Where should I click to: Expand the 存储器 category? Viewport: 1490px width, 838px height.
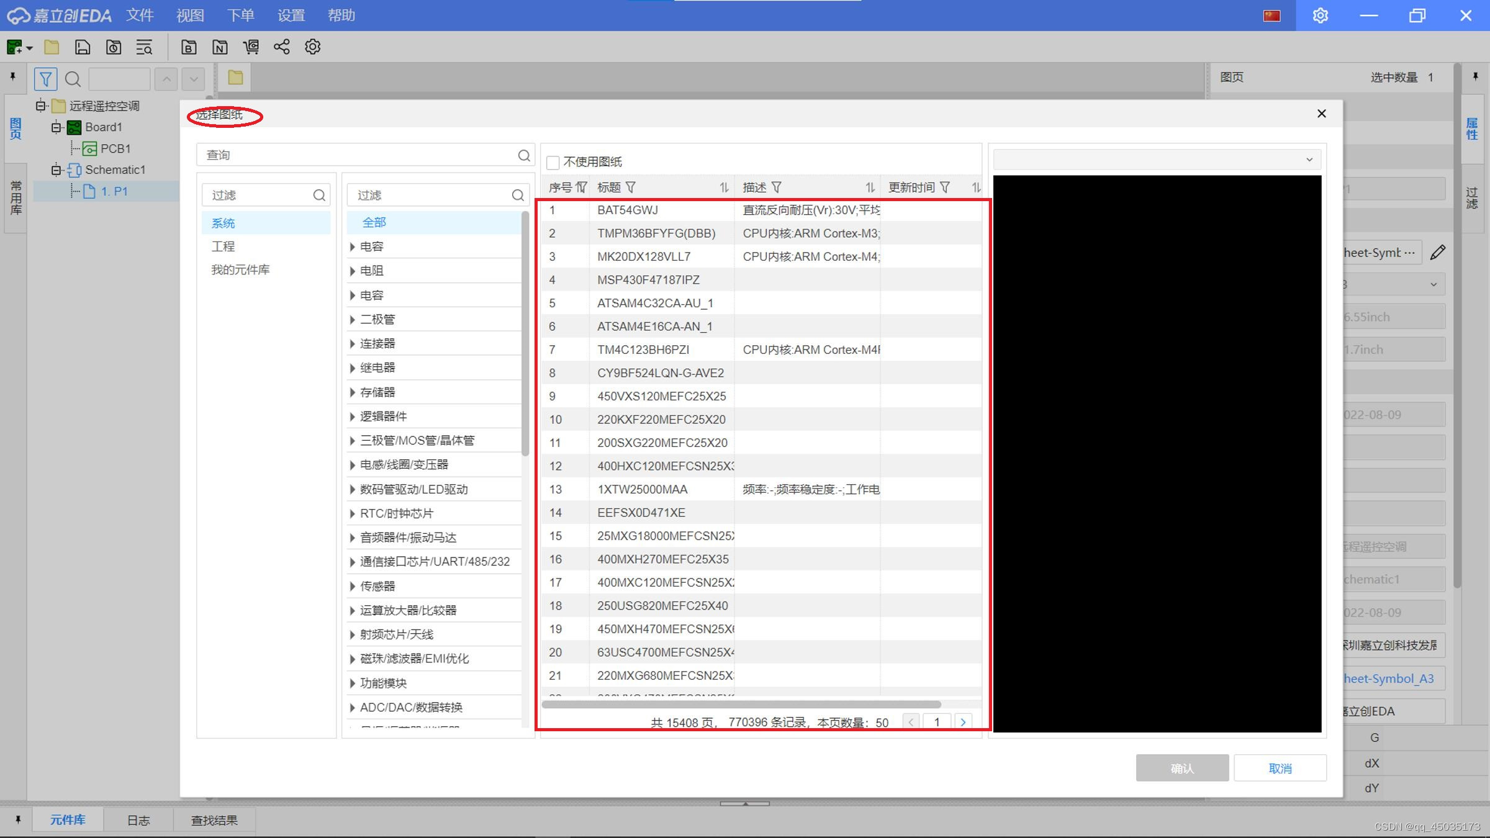[352, 392]
